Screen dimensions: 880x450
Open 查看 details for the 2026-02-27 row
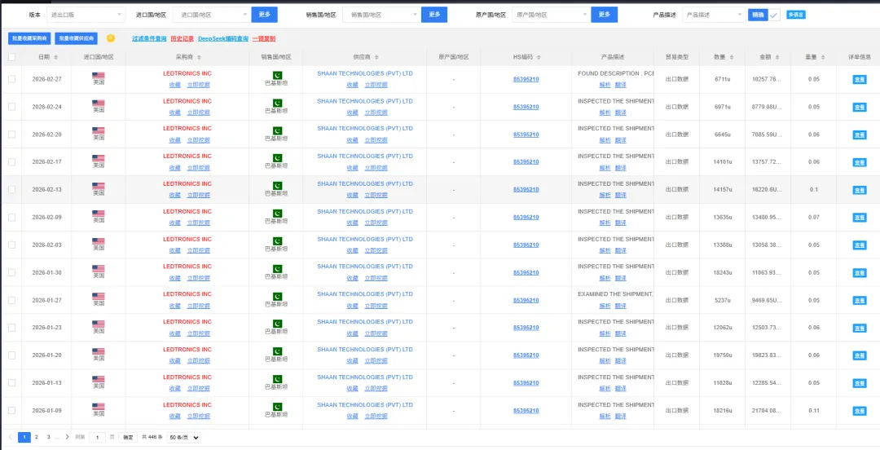(860, 80)
